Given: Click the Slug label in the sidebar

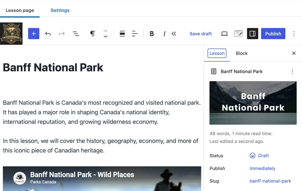Looking at the screenshot, I should click(x=214, y=181).
